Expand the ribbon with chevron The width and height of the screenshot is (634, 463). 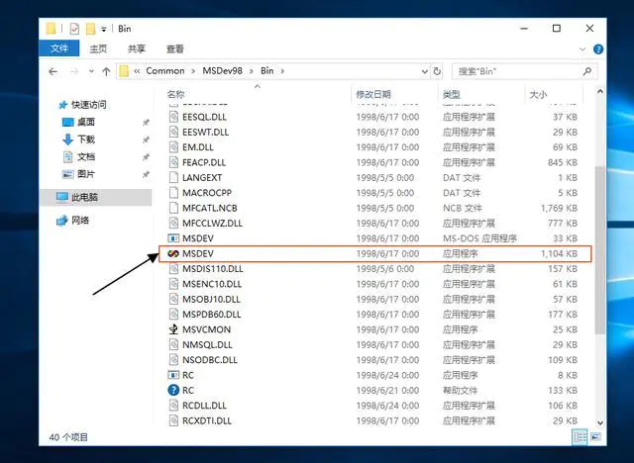(582, 49)
